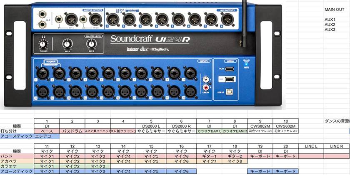The image size is (350, 175).
Task: Select the AUX2 cell
Action: (337, 25)
